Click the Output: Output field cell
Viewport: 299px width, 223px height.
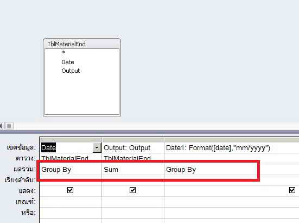(x=133, y=148)
